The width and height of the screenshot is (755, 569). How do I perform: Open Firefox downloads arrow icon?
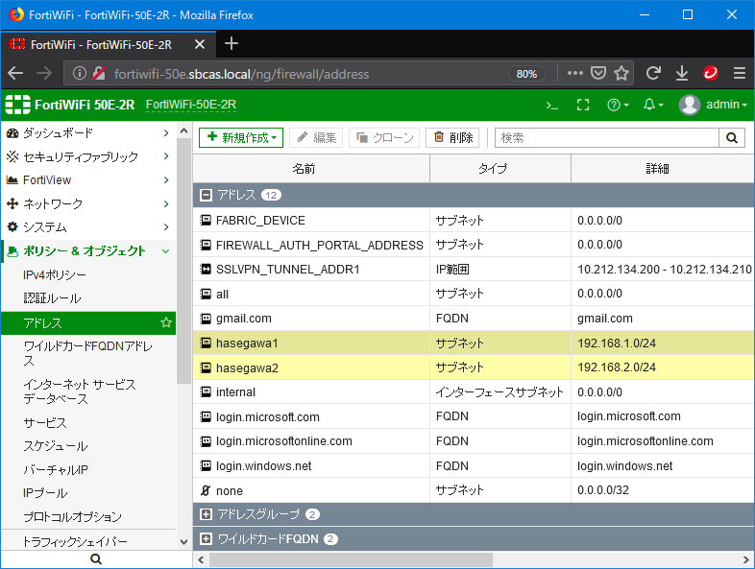pyautogui.click(x=682, y=73)
